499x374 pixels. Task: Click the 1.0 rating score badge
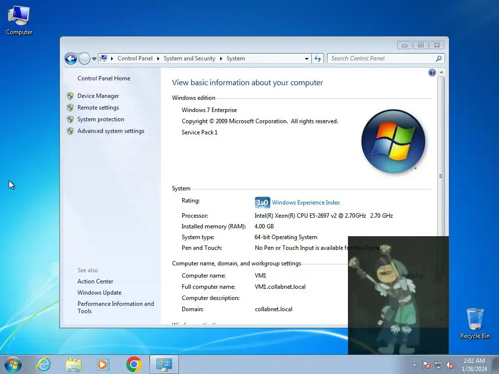point(262,203)
